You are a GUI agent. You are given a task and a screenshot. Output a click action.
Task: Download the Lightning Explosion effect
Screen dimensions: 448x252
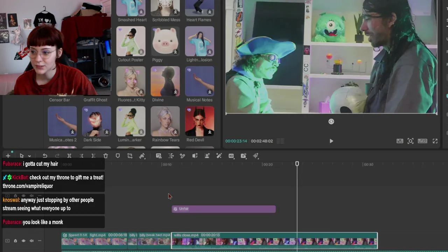pos(210,52)
